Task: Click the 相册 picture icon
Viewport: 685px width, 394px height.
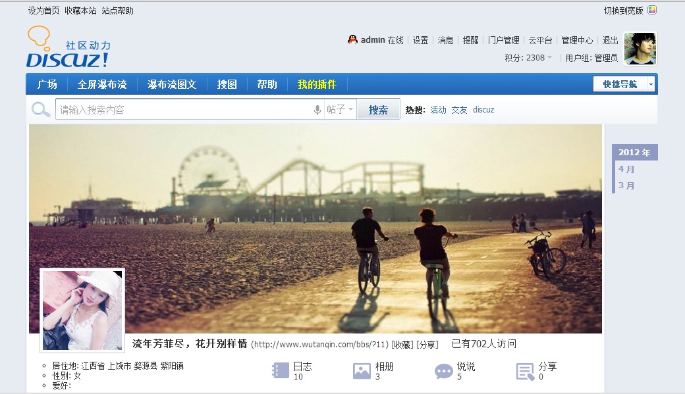Action: click(x=362, y=371)
